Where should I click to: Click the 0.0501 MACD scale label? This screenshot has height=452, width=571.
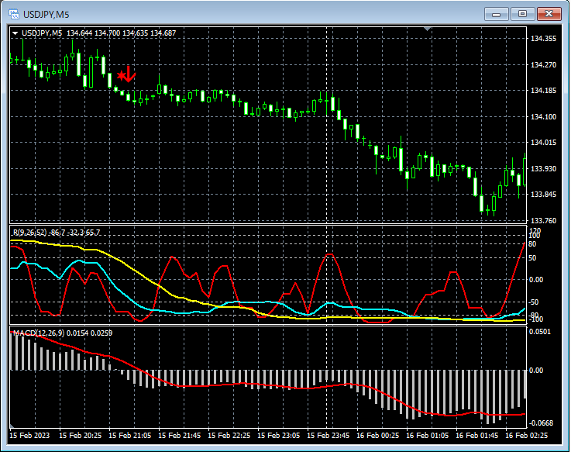tap(542, 332)
